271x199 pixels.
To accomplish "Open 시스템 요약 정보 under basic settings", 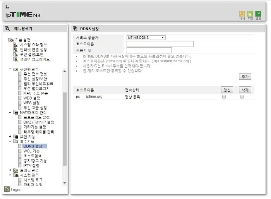I will (33, 45).
